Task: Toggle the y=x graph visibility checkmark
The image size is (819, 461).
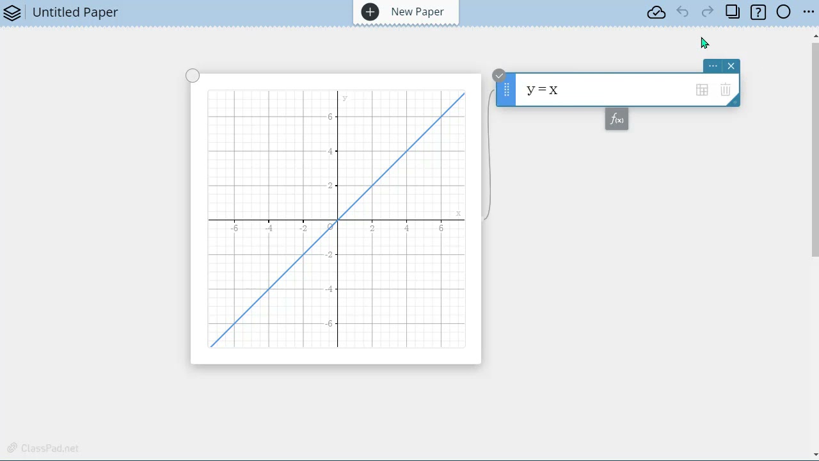Action: pyautogui.click(x=499, y=76)
